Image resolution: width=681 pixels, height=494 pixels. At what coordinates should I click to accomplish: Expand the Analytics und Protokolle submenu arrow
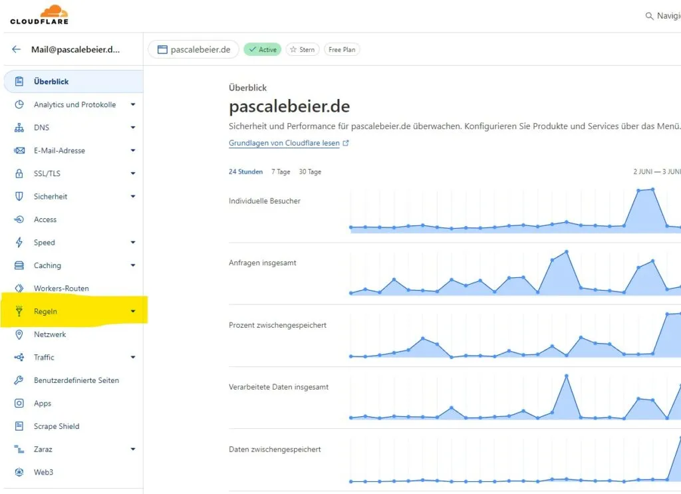pos(133,104)
